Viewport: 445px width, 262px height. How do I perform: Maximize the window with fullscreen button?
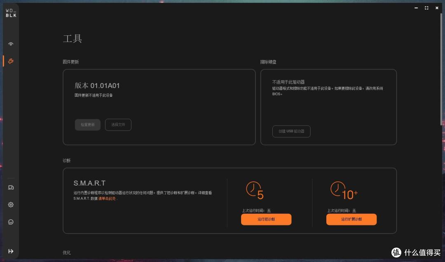click(x=426, y=8)
